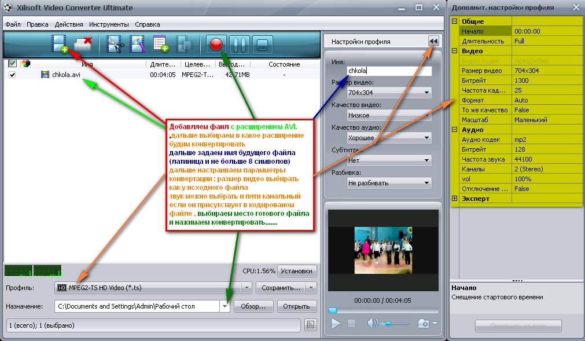Image resolution: width=585 pixels, height=341 pixels.
Task: Play the video preview
Action: (x=336, y=323)
